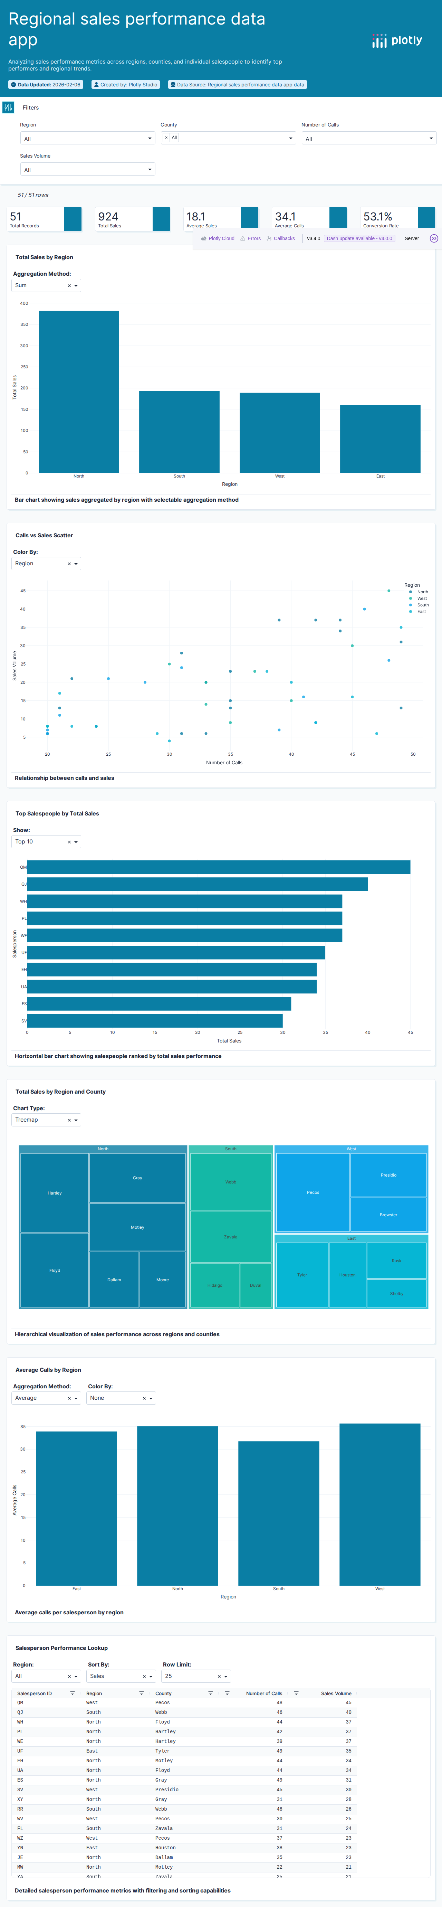Open the Callbacks panel button
Image resolution: width=442 pixels, height=1907 pixels.
point(281,238)
